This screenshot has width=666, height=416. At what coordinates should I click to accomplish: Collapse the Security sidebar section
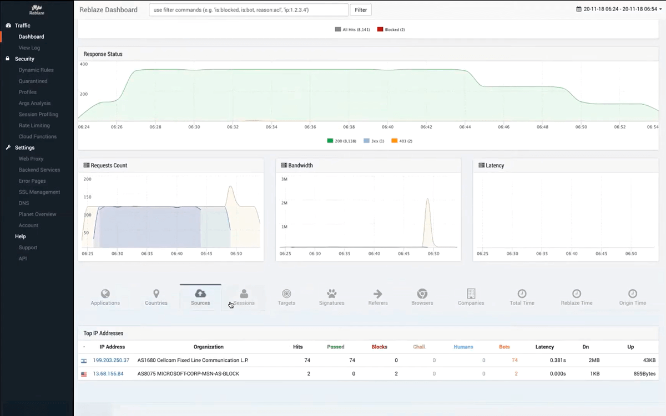(x=24, y=59)
